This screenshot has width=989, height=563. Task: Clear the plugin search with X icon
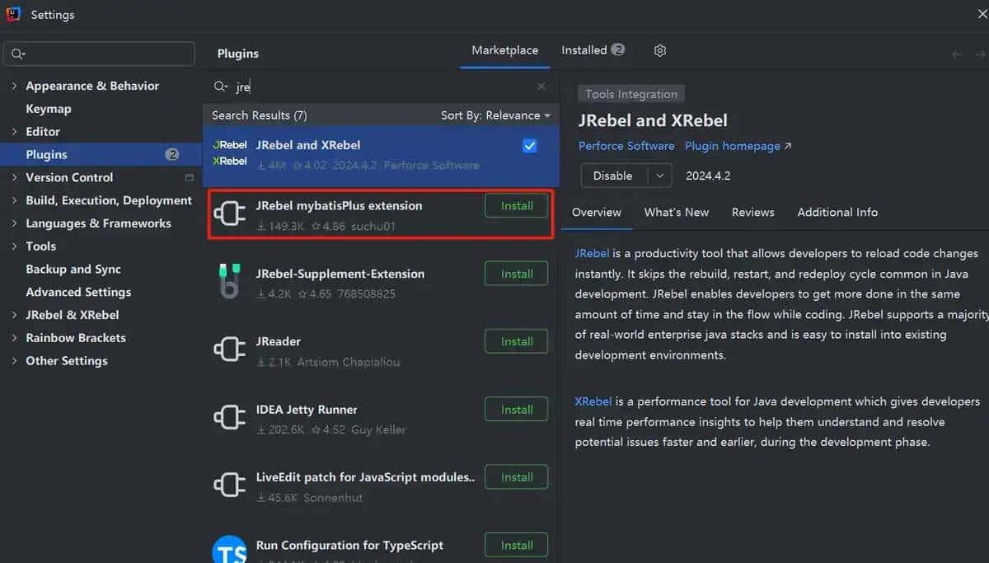coord(541,87)
